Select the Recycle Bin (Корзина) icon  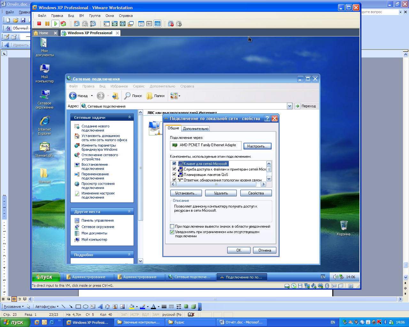(343, 228)
